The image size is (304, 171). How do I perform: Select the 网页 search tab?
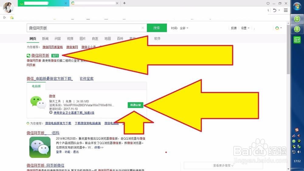(33, 39)
